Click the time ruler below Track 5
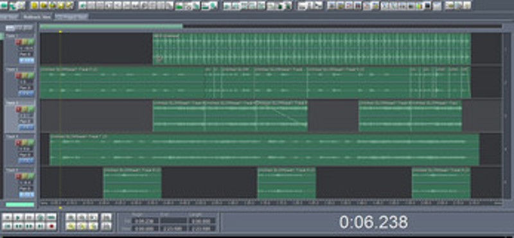514x238 pixels. 271,203
